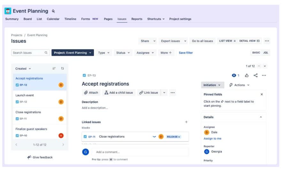Open Project: Event Planning filter dropdown
Screen dimensions: 285x171
(73, 53)
